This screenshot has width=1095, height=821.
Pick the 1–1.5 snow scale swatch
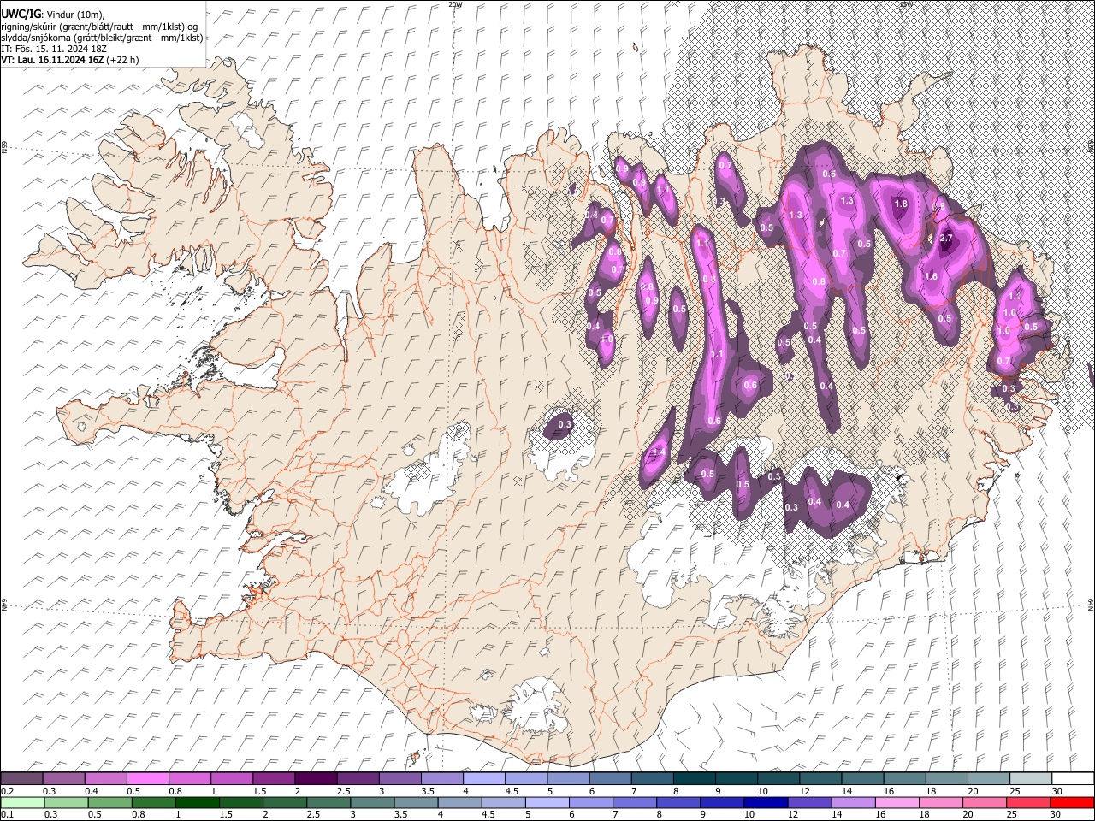(x=231, y=779)
